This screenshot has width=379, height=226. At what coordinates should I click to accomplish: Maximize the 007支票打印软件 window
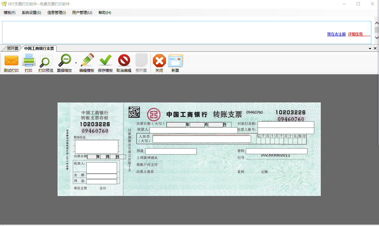coord(358,4)
